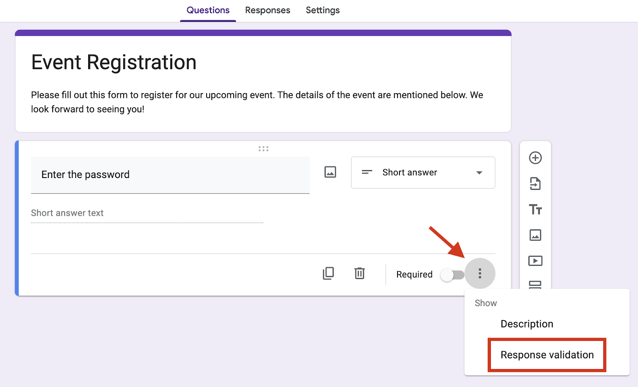This screenshot has width=638, height=387.
Task: Add image from the side toolbar
Action: click(535, 235)
